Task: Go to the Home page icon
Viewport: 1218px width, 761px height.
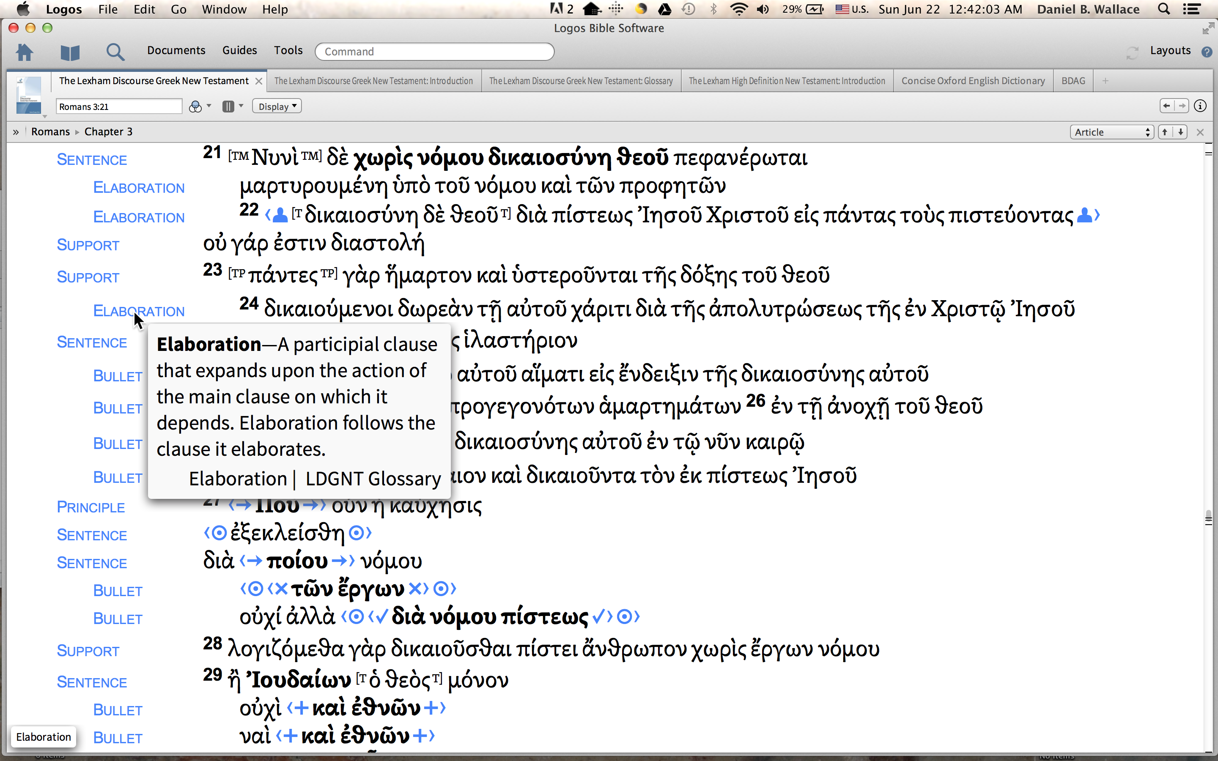Action: [x=24, y=52]
